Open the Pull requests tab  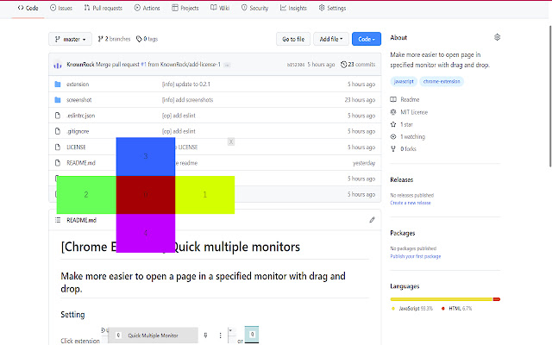tap(103, 8)
